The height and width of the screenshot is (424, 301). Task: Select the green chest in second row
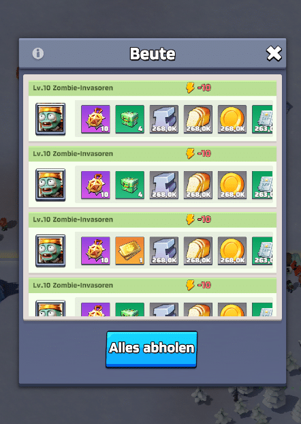point(129,185)
